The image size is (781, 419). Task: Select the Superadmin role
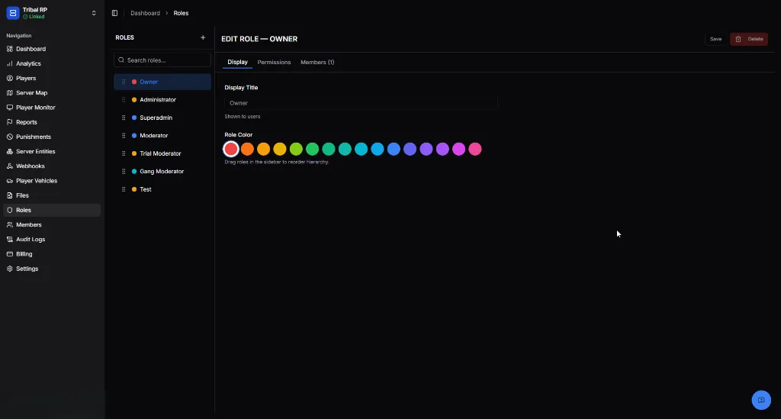point(162,118)
